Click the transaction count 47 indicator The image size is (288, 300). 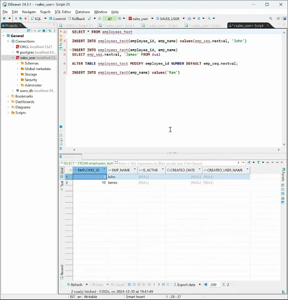tap(110, 19)
